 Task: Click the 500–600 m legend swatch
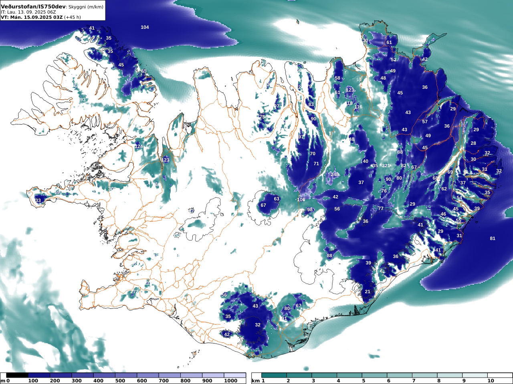pos(126,375)
